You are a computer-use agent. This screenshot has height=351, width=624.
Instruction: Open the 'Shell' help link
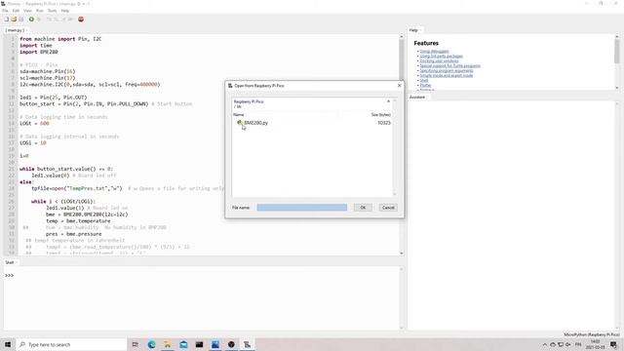424,80
